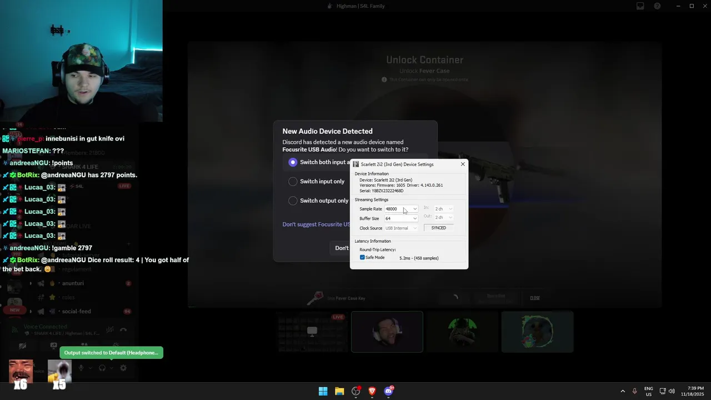Open the Buffer Size dropdown showing 64
The height and width of the screenshot is (400, 711).
(401, 218)
